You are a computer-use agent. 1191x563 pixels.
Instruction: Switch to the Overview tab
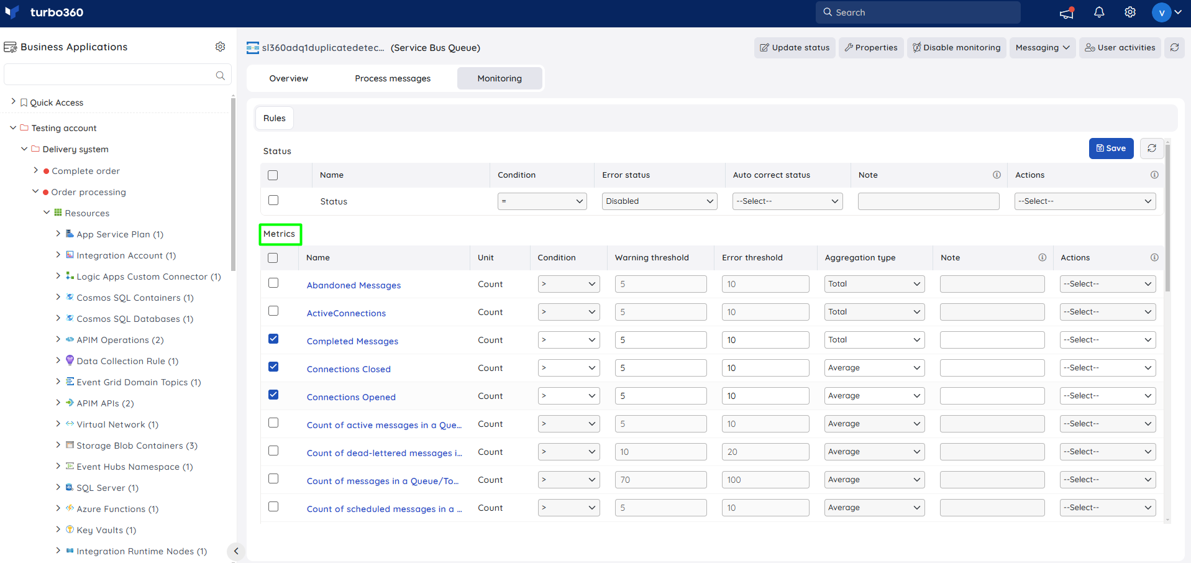click(288, 78)
